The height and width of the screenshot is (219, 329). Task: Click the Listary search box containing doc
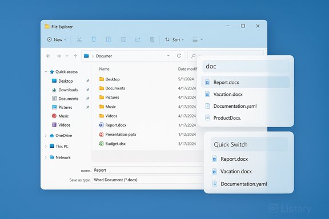[x=246, y=66]
